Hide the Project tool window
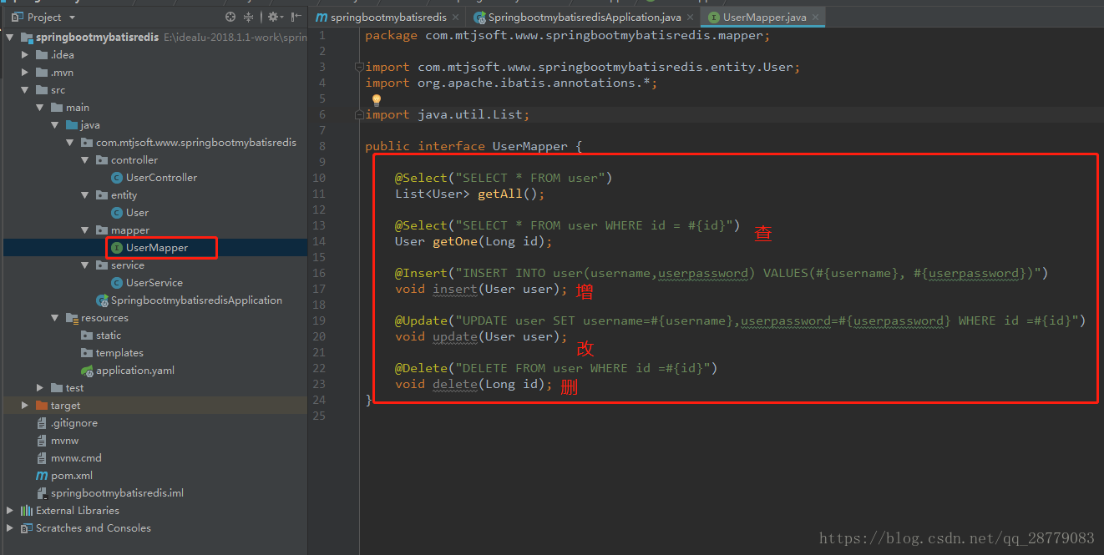The height and width of the screenshot is (555, 1104). point(296,17)
